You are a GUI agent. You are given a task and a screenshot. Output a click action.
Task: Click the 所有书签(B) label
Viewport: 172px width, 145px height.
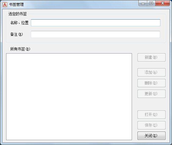pyautogui.click(x=20, y=49)
